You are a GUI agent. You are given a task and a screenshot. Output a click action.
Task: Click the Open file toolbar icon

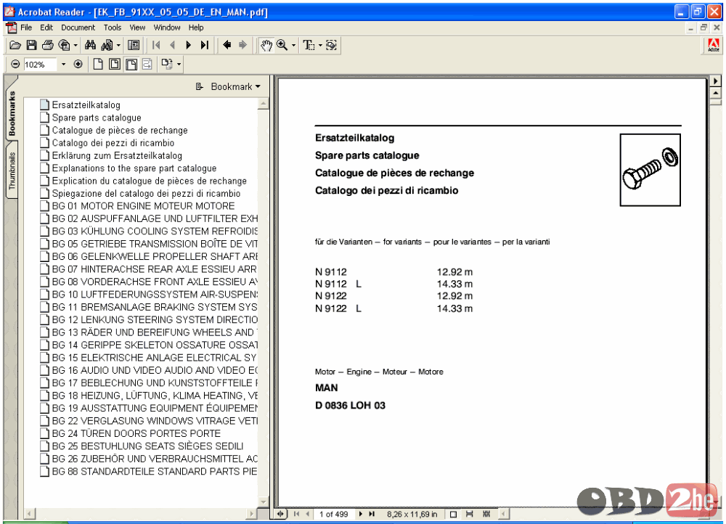(15, 45)
